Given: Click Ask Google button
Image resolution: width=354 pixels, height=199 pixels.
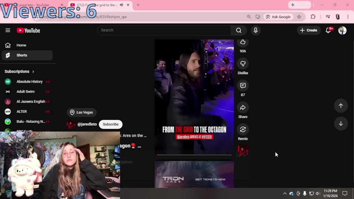Looking at the screenshot, I should coord(278,17).
